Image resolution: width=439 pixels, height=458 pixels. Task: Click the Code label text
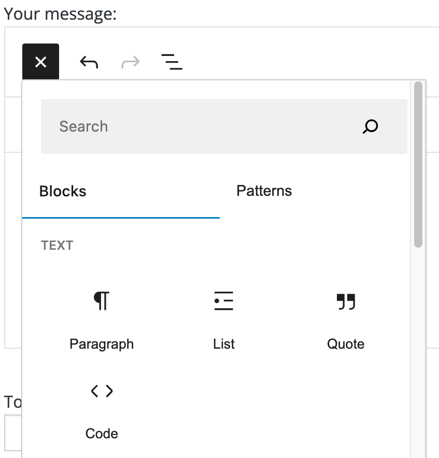tap(102, 433)
